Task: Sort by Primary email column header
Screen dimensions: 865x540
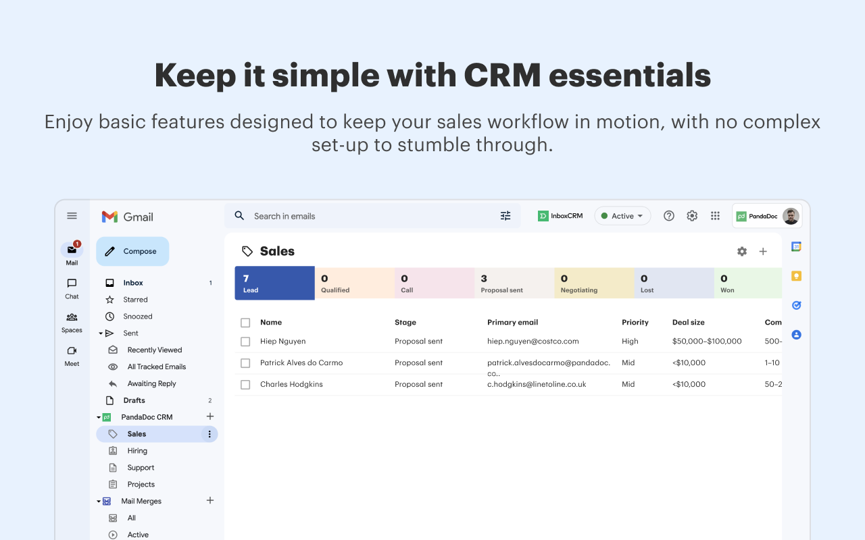Action: point(513,323)
